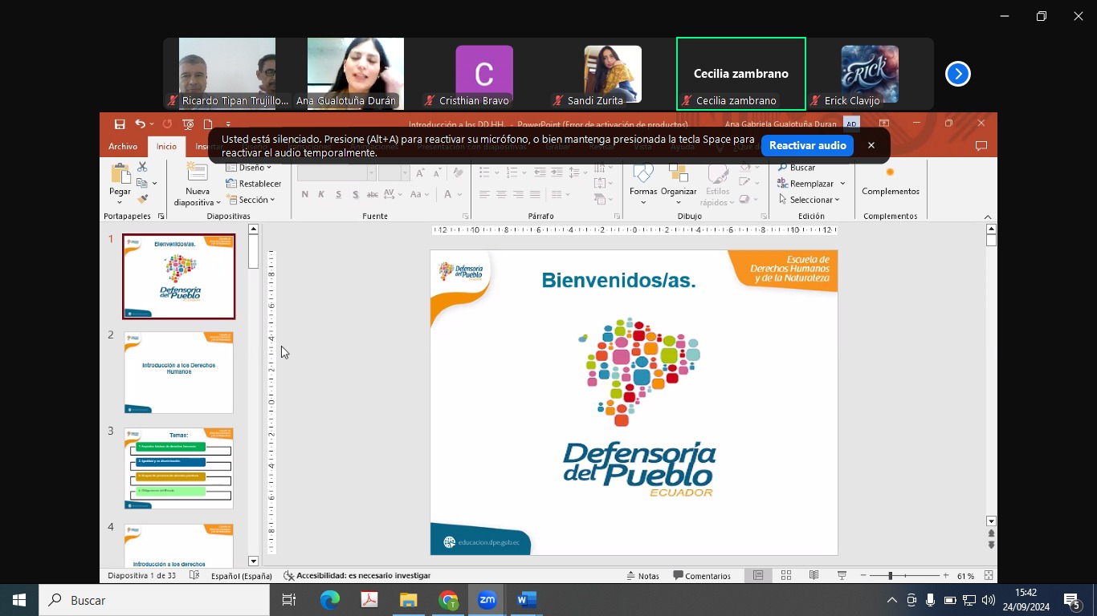
Task: Click zoom out minus button
Action: pos(863,576)
